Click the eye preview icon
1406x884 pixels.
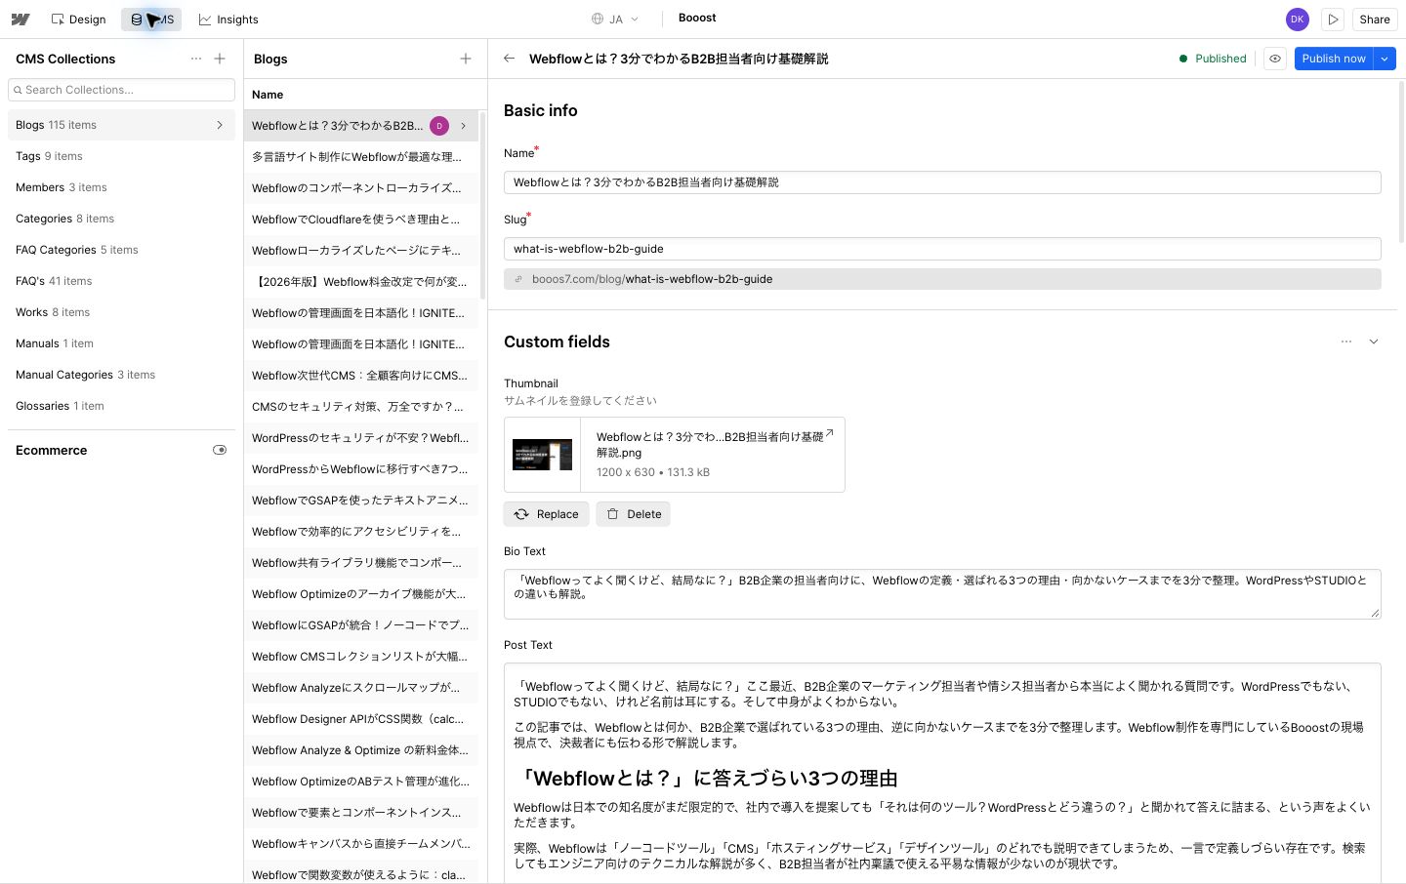(1275, 59)
